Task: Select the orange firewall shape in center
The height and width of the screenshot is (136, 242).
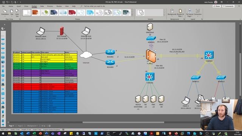Action: (x=151, y=56)
